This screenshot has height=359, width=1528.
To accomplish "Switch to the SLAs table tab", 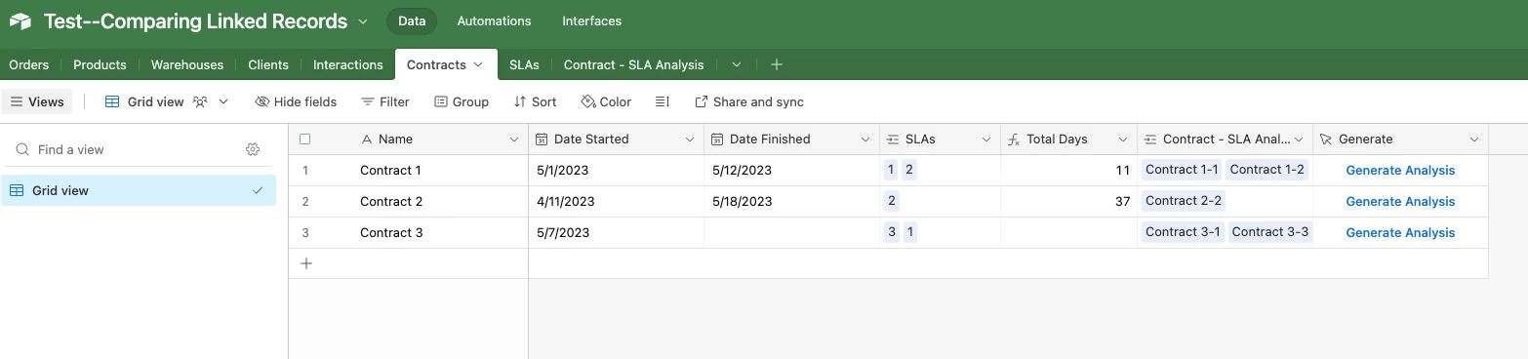I will click(524, 64).
